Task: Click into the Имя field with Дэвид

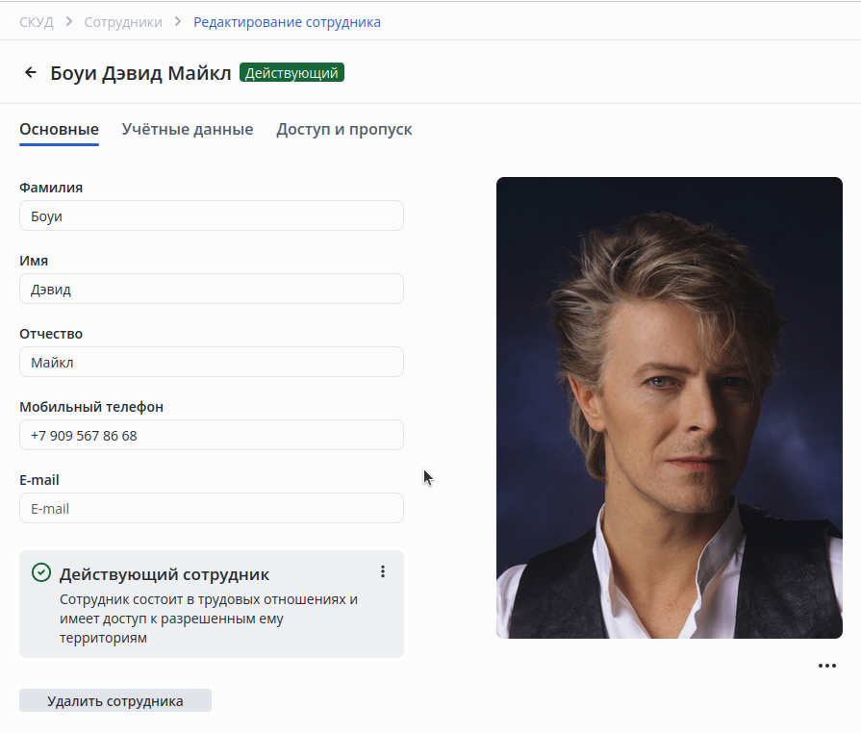Action: pyautogui.click(x=212, y=290)
